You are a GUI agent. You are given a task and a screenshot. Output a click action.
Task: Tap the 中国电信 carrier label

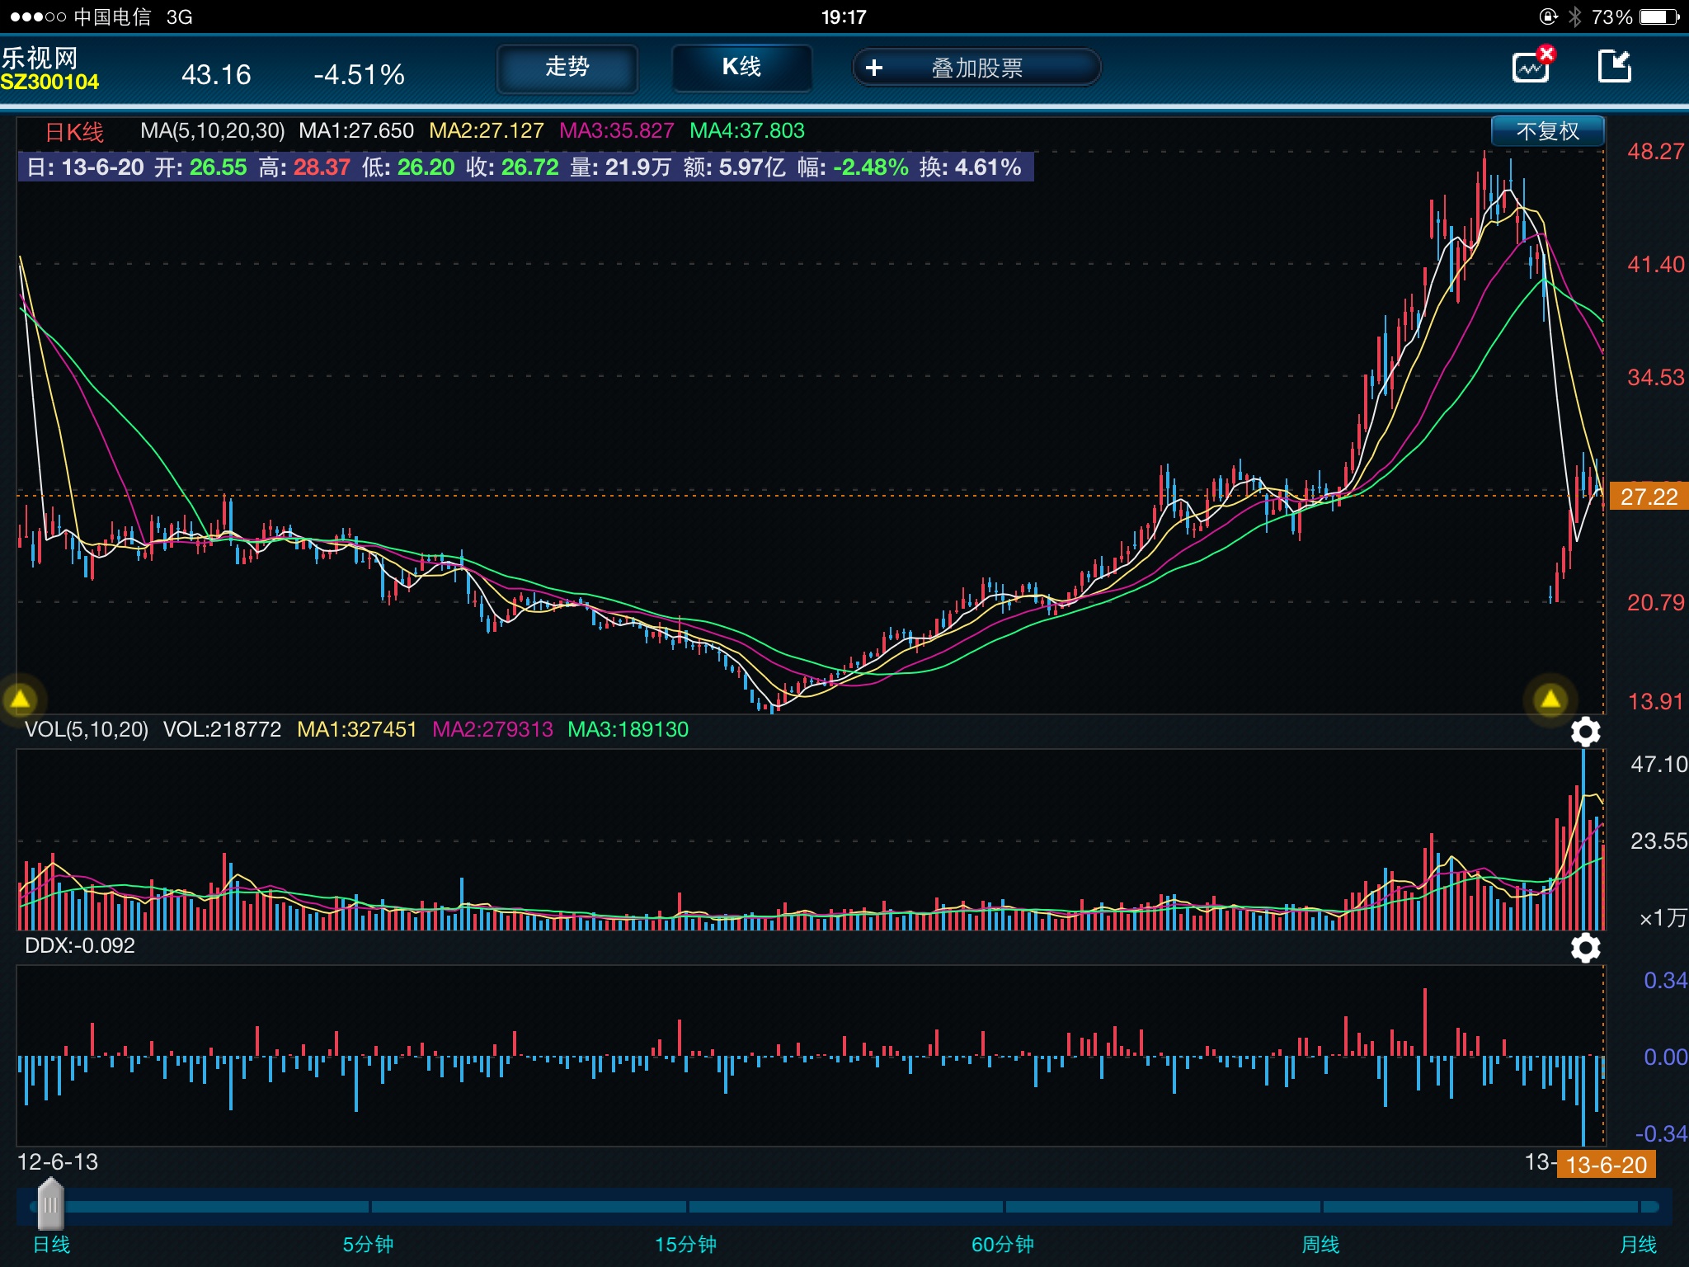112,17
